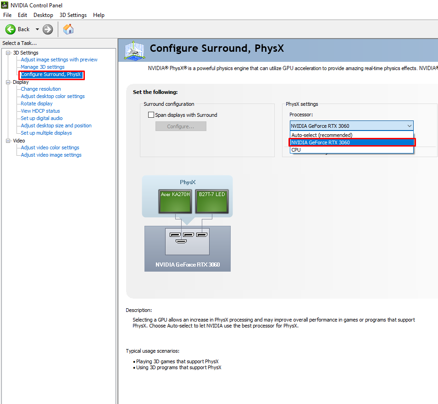The height and width of the screenshot is (404, 438).
Task: Click the Back text button
Action: click(x=24, y=29)
